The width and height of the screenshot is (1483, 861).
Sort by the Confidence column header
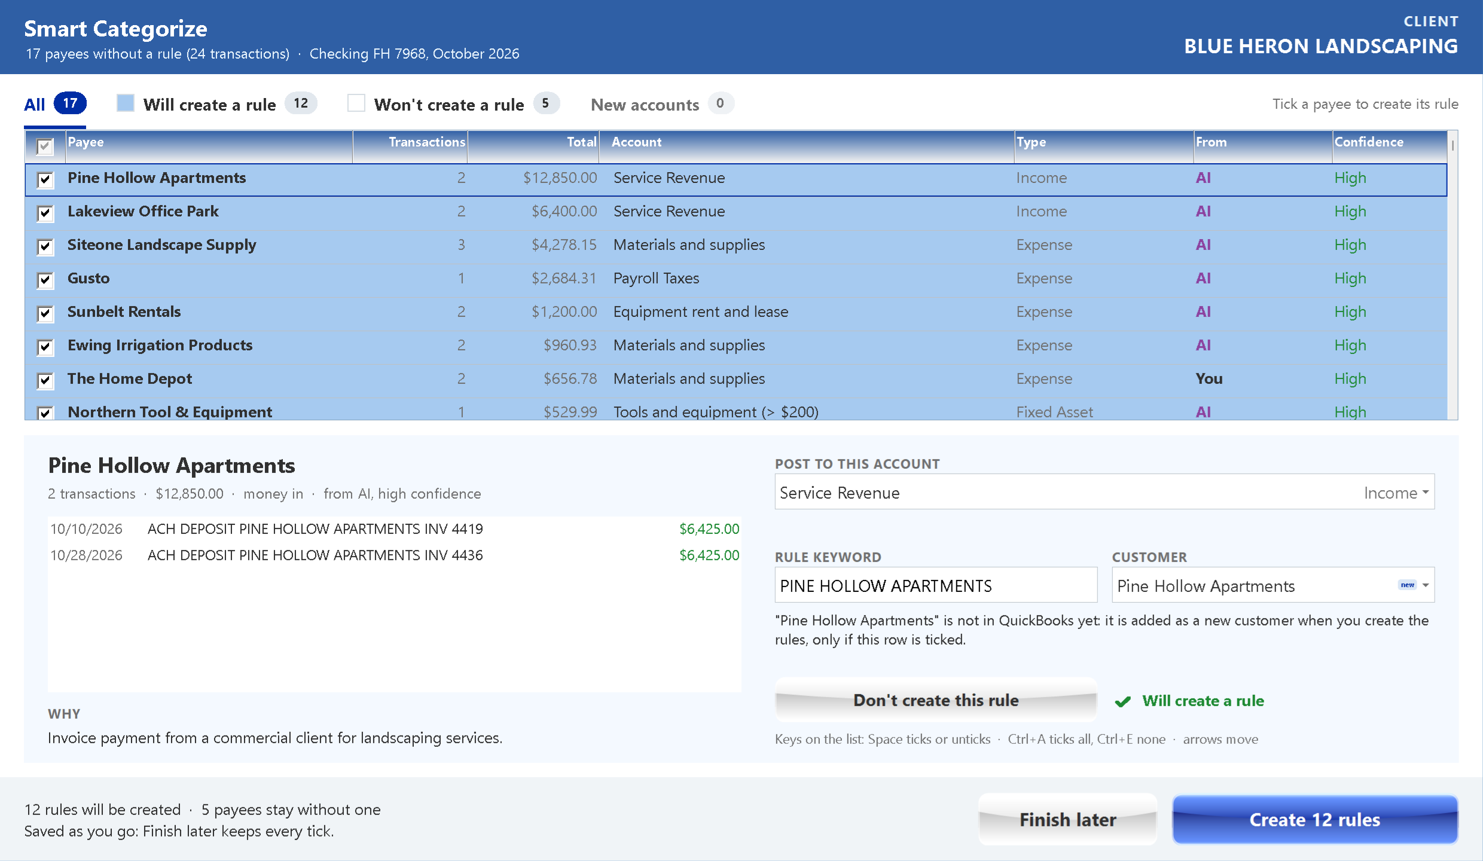pos(1390,146)
